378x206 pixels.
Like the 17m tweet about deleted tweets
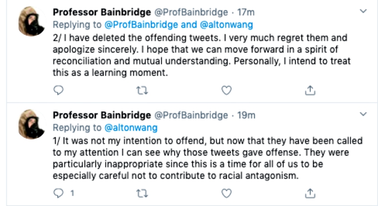tap(226, 90)
